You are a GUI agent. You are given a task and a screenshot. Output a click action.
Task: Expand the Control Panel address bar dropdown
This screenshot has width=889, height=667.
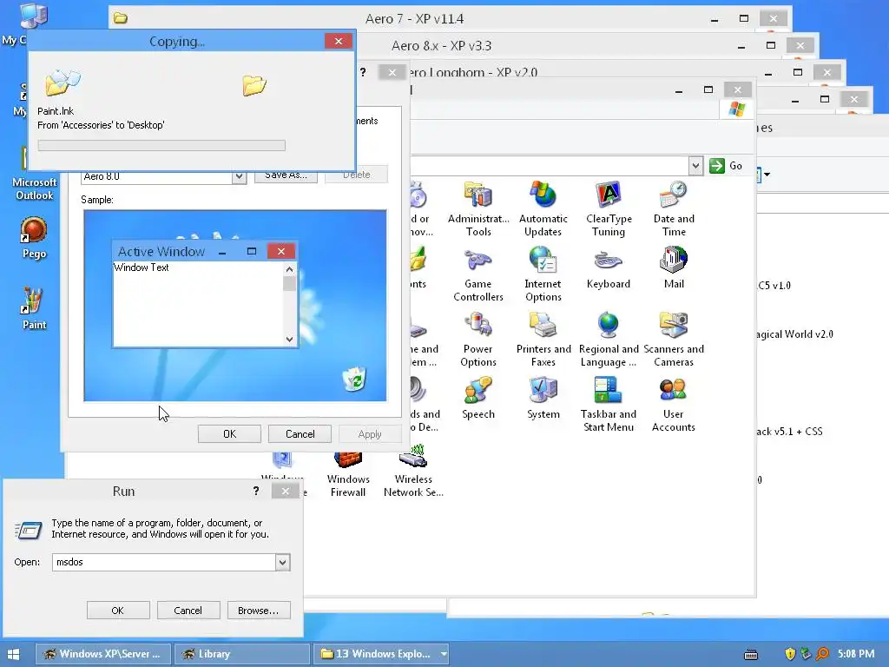pyautogui.click(x=695, y=166)
